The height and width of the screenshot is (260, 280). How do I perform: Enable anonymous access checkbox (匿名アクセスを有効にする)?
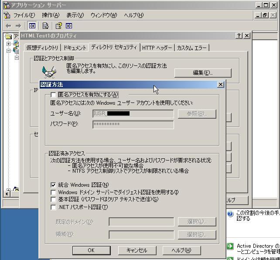53,95
